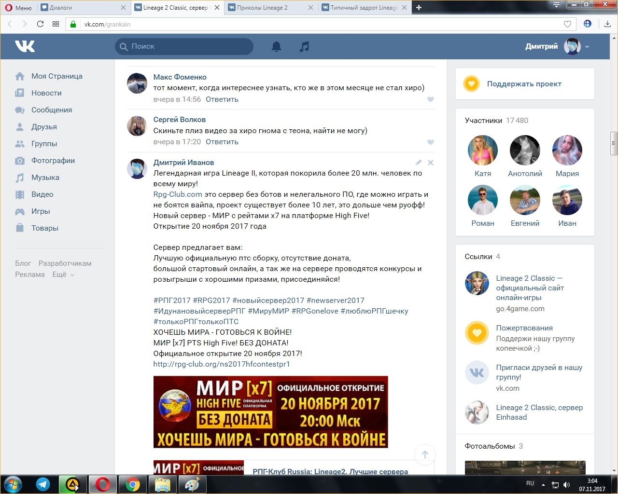
Task: Go back in Opera browser
Action: click(10, 24)
